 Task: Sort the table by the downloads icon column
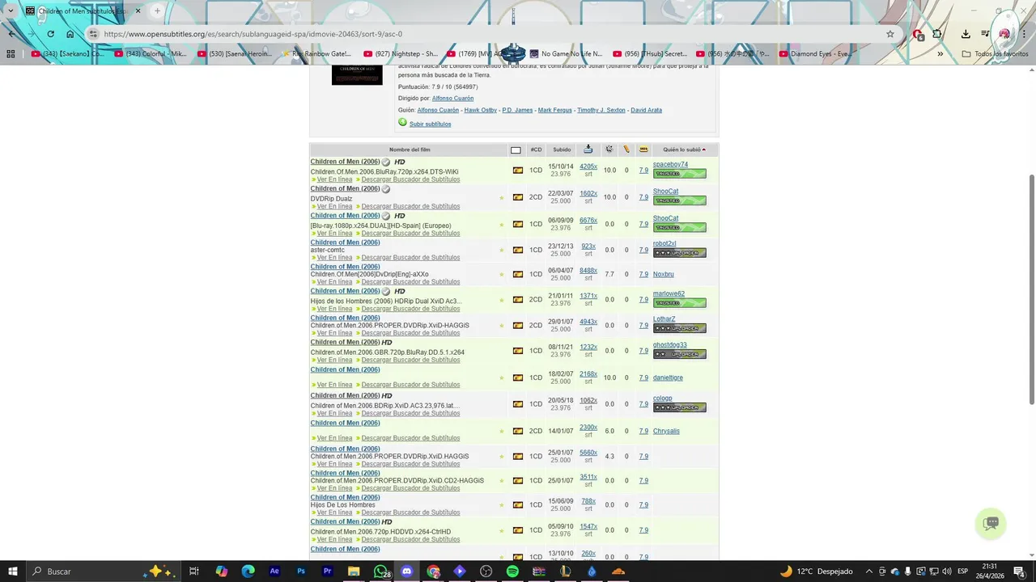[x=588, y=150]
